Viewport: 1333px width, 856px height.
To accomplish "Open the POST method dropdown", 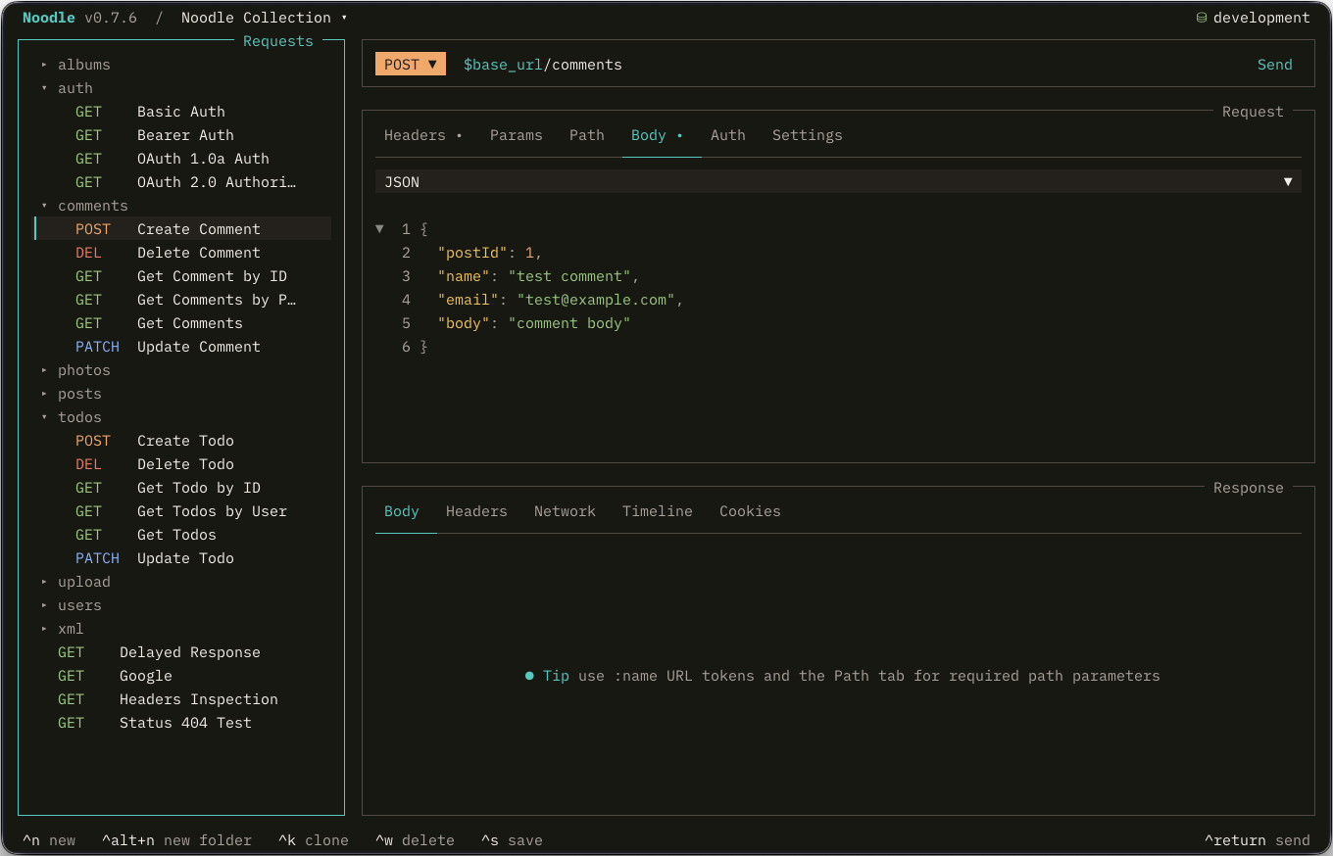I will click(x=411, y=65).
